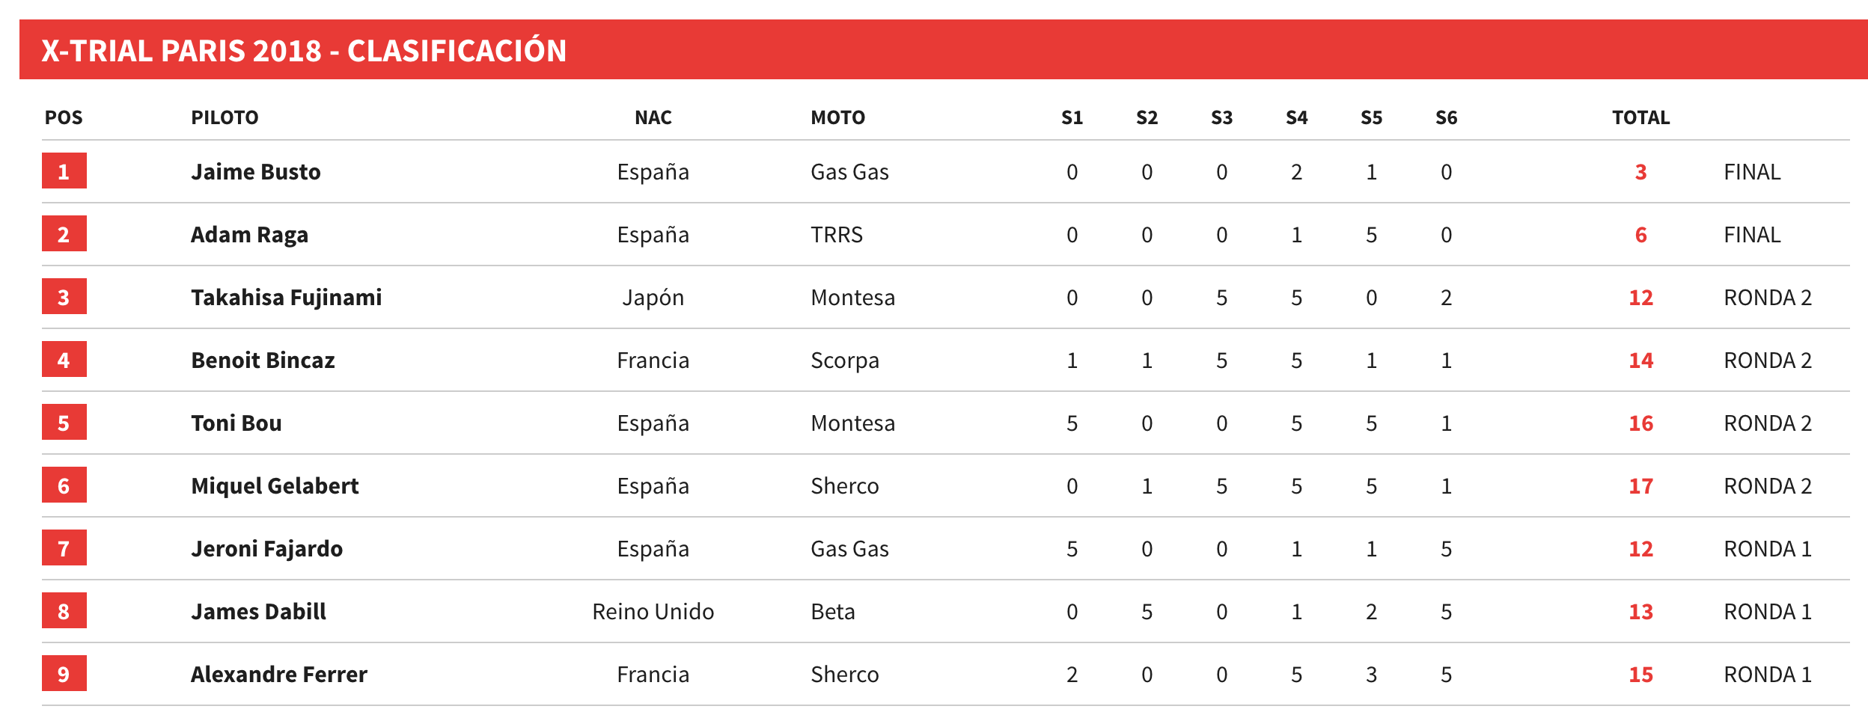The image size is (1868, 718).
Task: Click the TOTAL column header
Action: [1640, 117]
